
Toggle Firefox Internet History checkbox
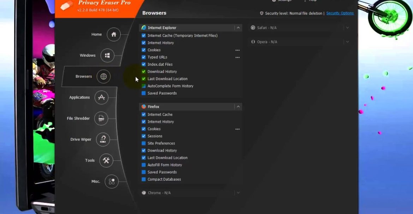(144, 122)
